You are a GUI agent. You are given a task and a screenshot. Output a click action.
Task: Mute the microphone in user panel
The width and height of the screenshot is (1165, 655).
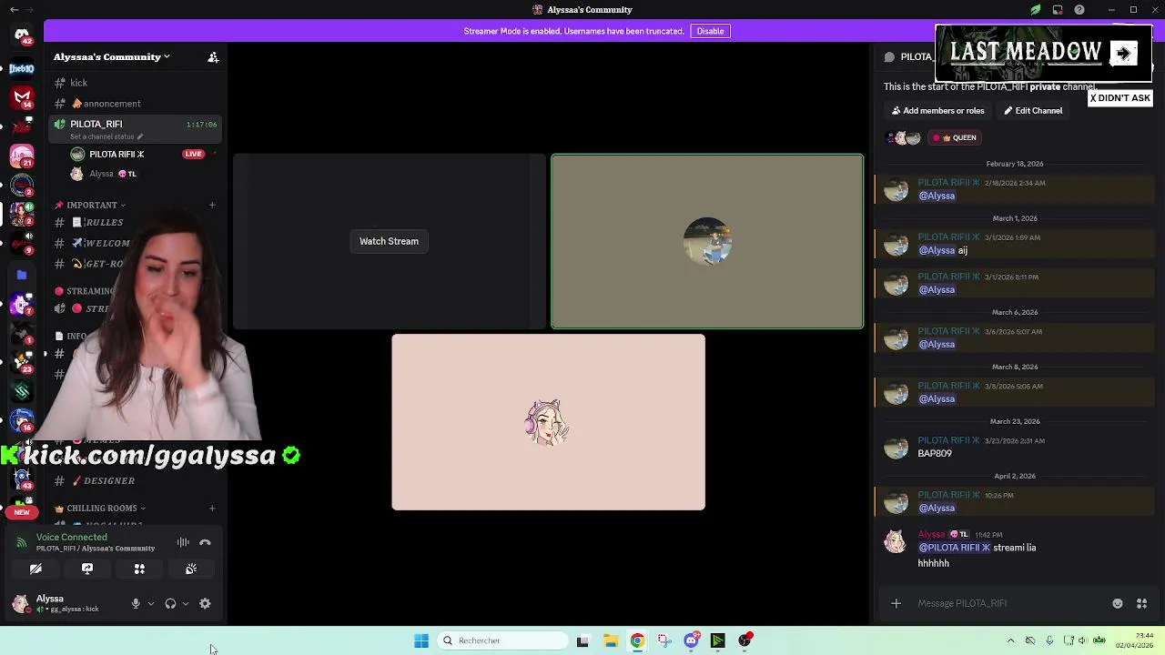click(136, 603)
